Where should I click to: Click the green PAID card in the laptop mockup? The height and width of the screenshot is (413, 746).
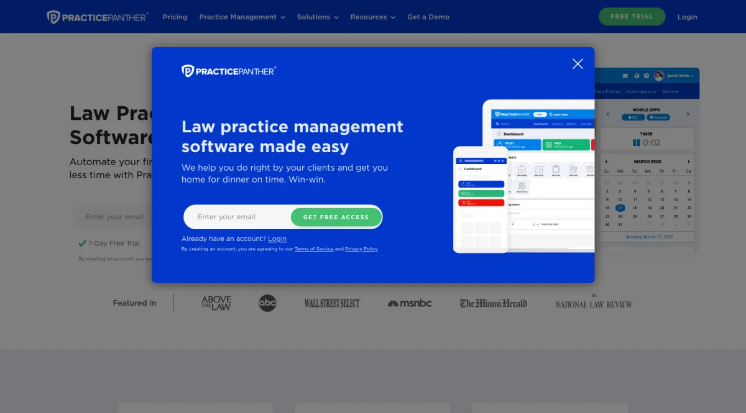point(566,145)
